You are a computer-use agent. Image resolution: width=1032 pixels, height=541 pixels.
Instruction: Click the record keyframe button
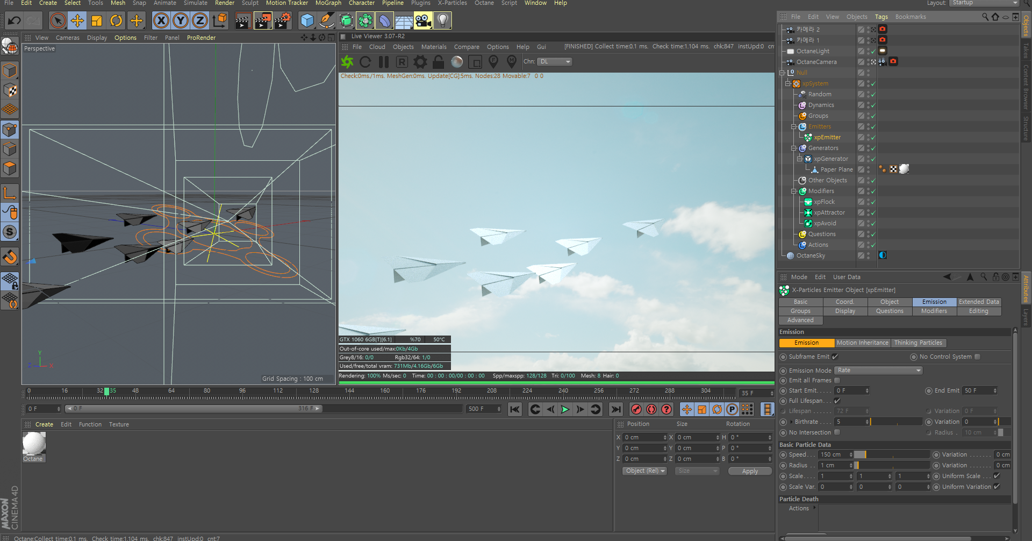(x=636, y=410)
